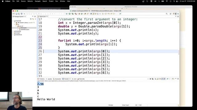This screenshot has width=197, height=110.
Task: Click Remove All Terminated Launches icon
Action: 153,79
